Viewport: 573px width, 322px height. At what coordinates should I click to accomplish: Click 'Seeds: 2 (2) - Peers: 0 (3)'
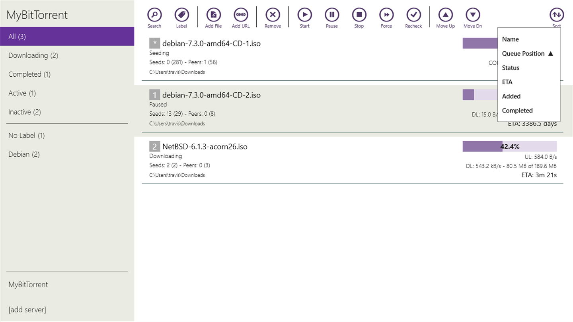click(x=179, y=165)
